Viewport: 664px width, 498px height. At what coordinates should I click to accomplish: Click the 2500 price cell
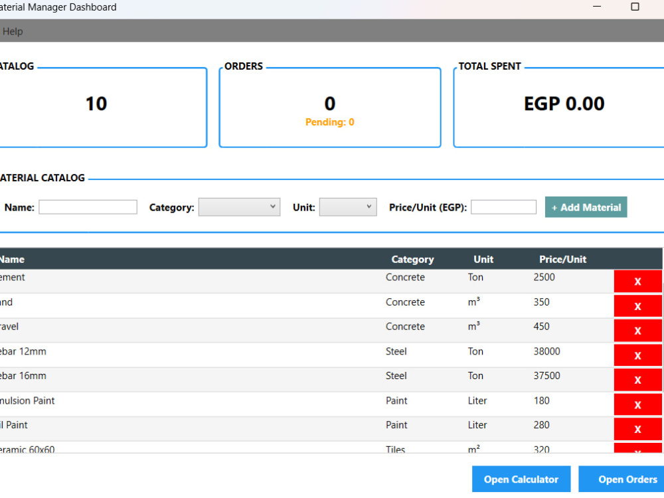(x=544, y=278)
